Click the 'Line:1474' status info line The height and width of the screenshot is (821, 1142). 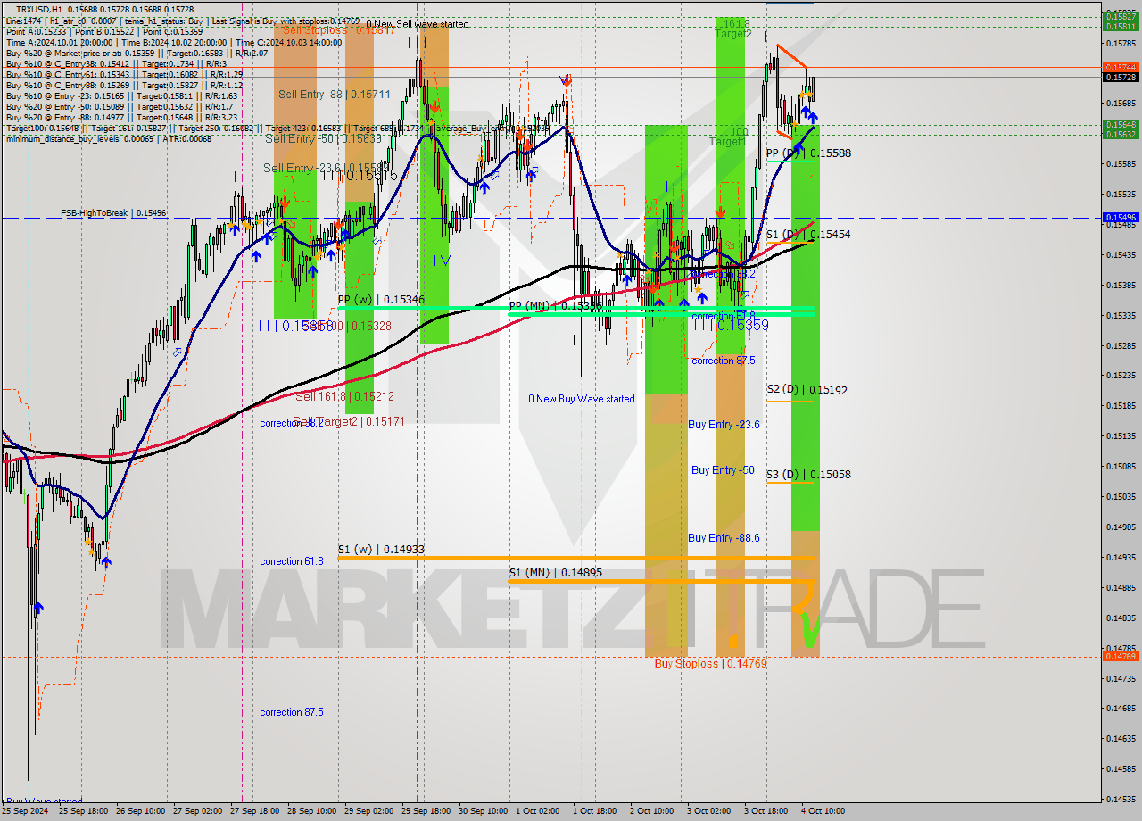[x=182, y=20]
